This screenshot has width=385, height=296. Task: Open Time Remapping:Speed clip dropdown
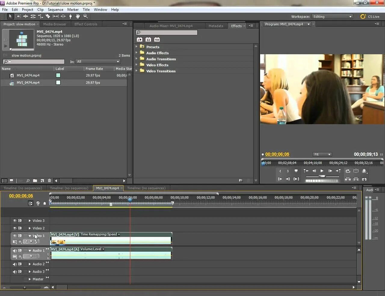(119, 234)
